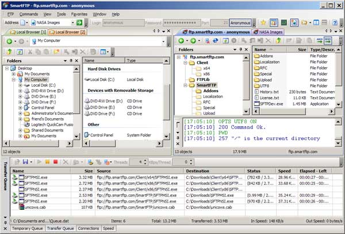Adjust the Threads count spinner
The width and height of the screenshot is (345, 234).
(x=144, y=163)
